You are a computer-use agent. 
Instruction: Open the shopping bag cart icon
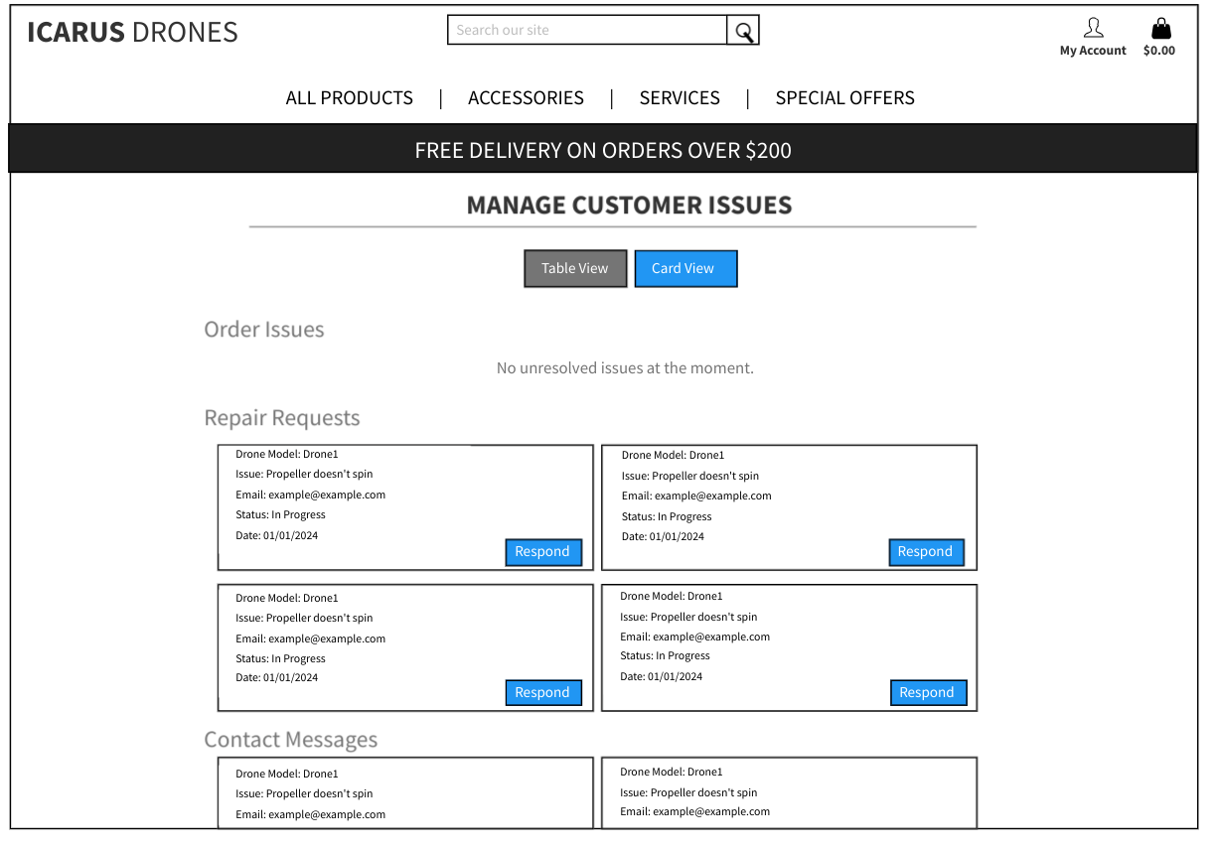[1159, 27]
